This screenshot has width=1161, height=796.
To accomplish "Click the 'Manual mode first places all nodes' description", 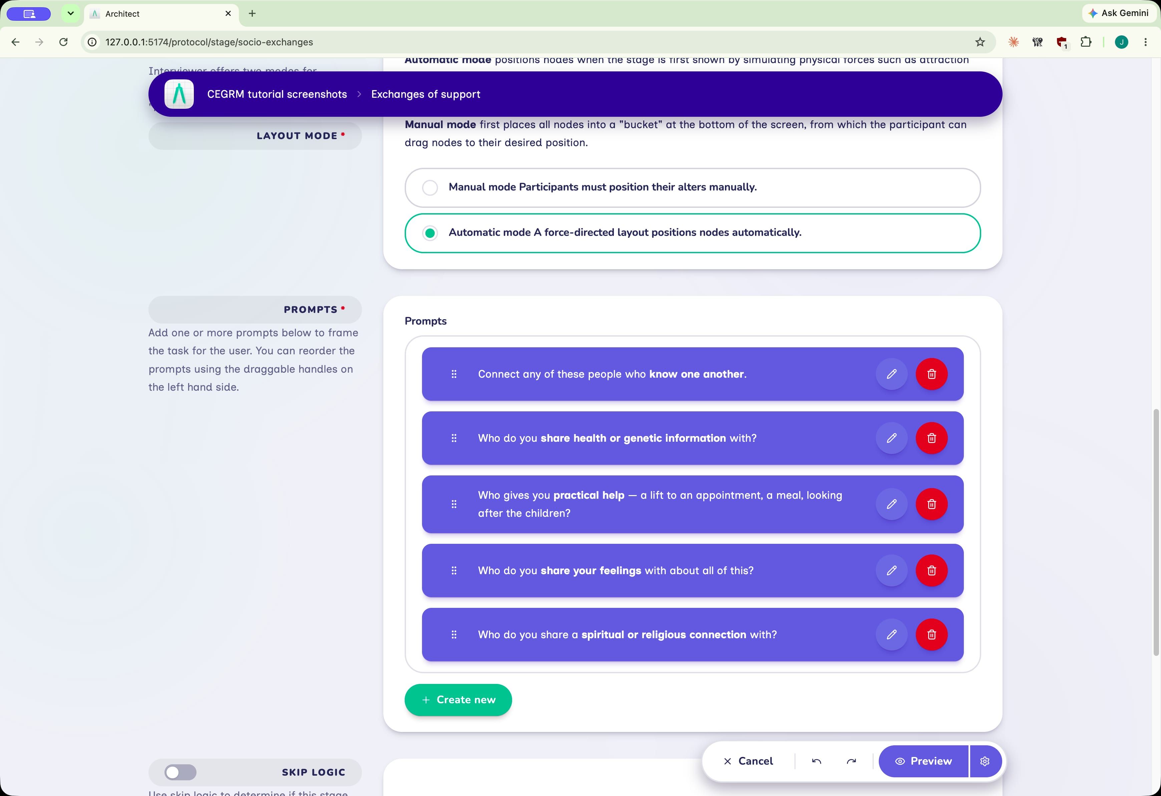I will tap(685, 133).
